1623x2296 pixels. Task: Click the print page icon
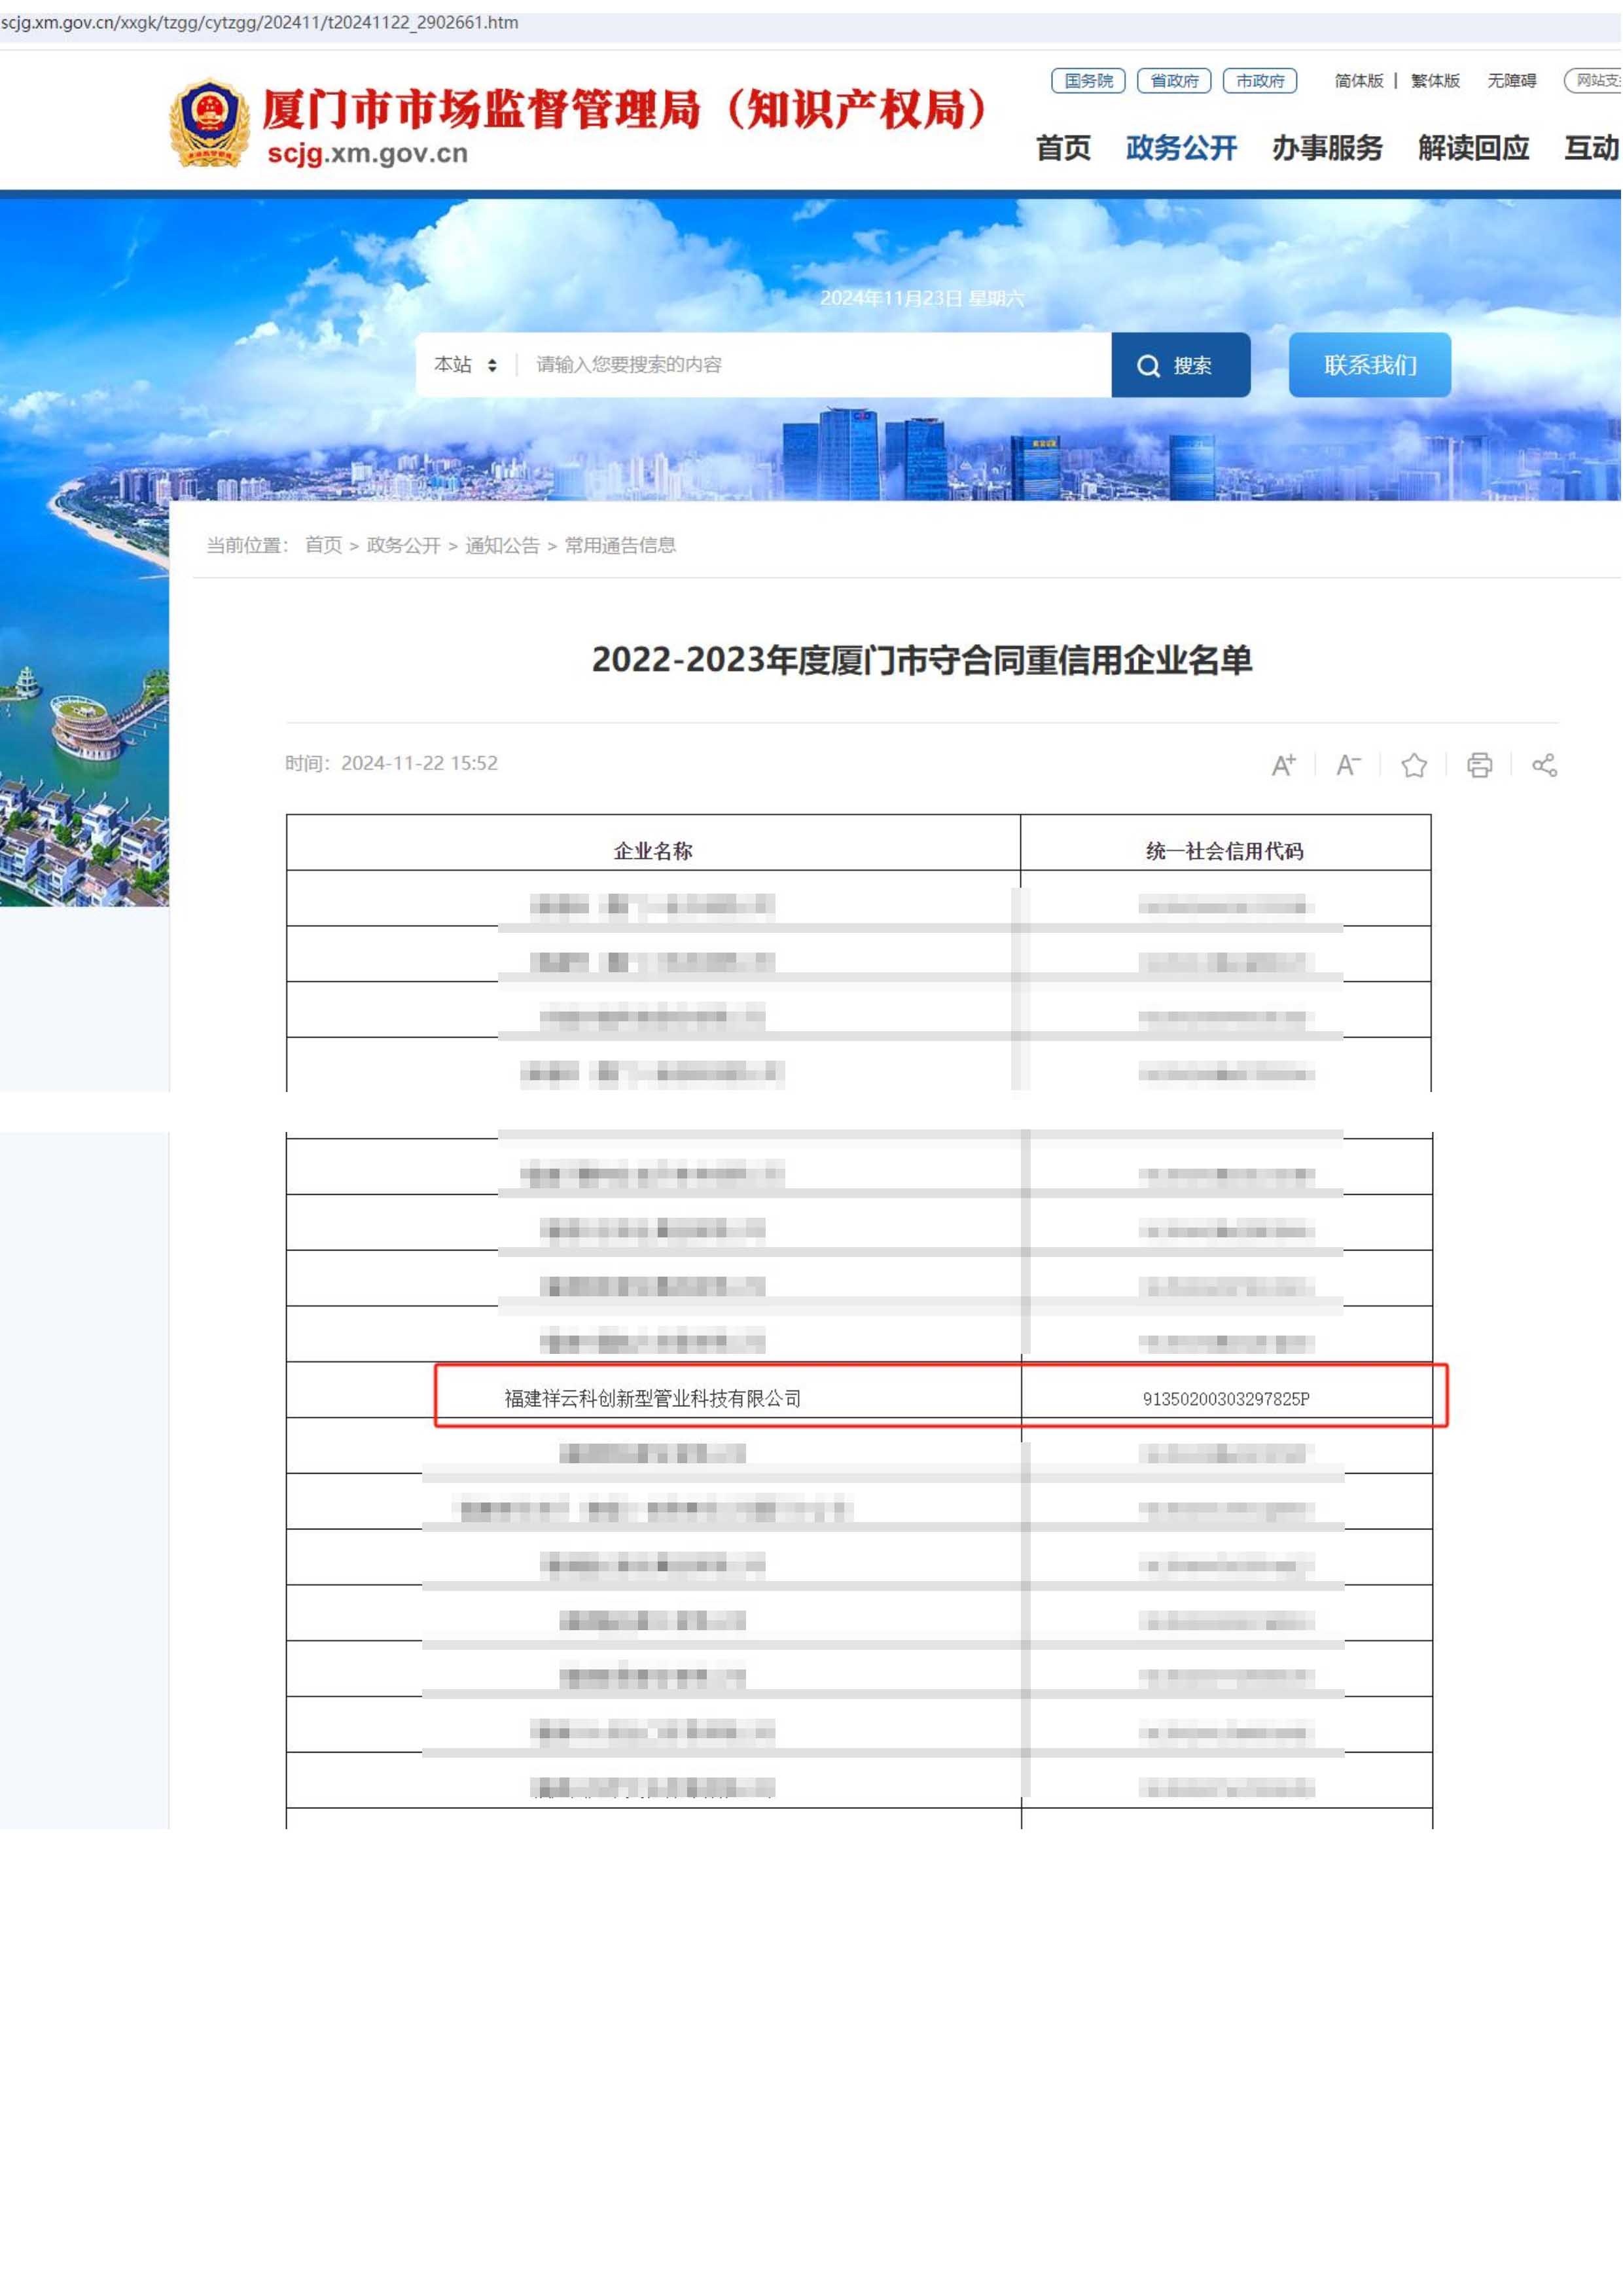[x=1479, y=765]
